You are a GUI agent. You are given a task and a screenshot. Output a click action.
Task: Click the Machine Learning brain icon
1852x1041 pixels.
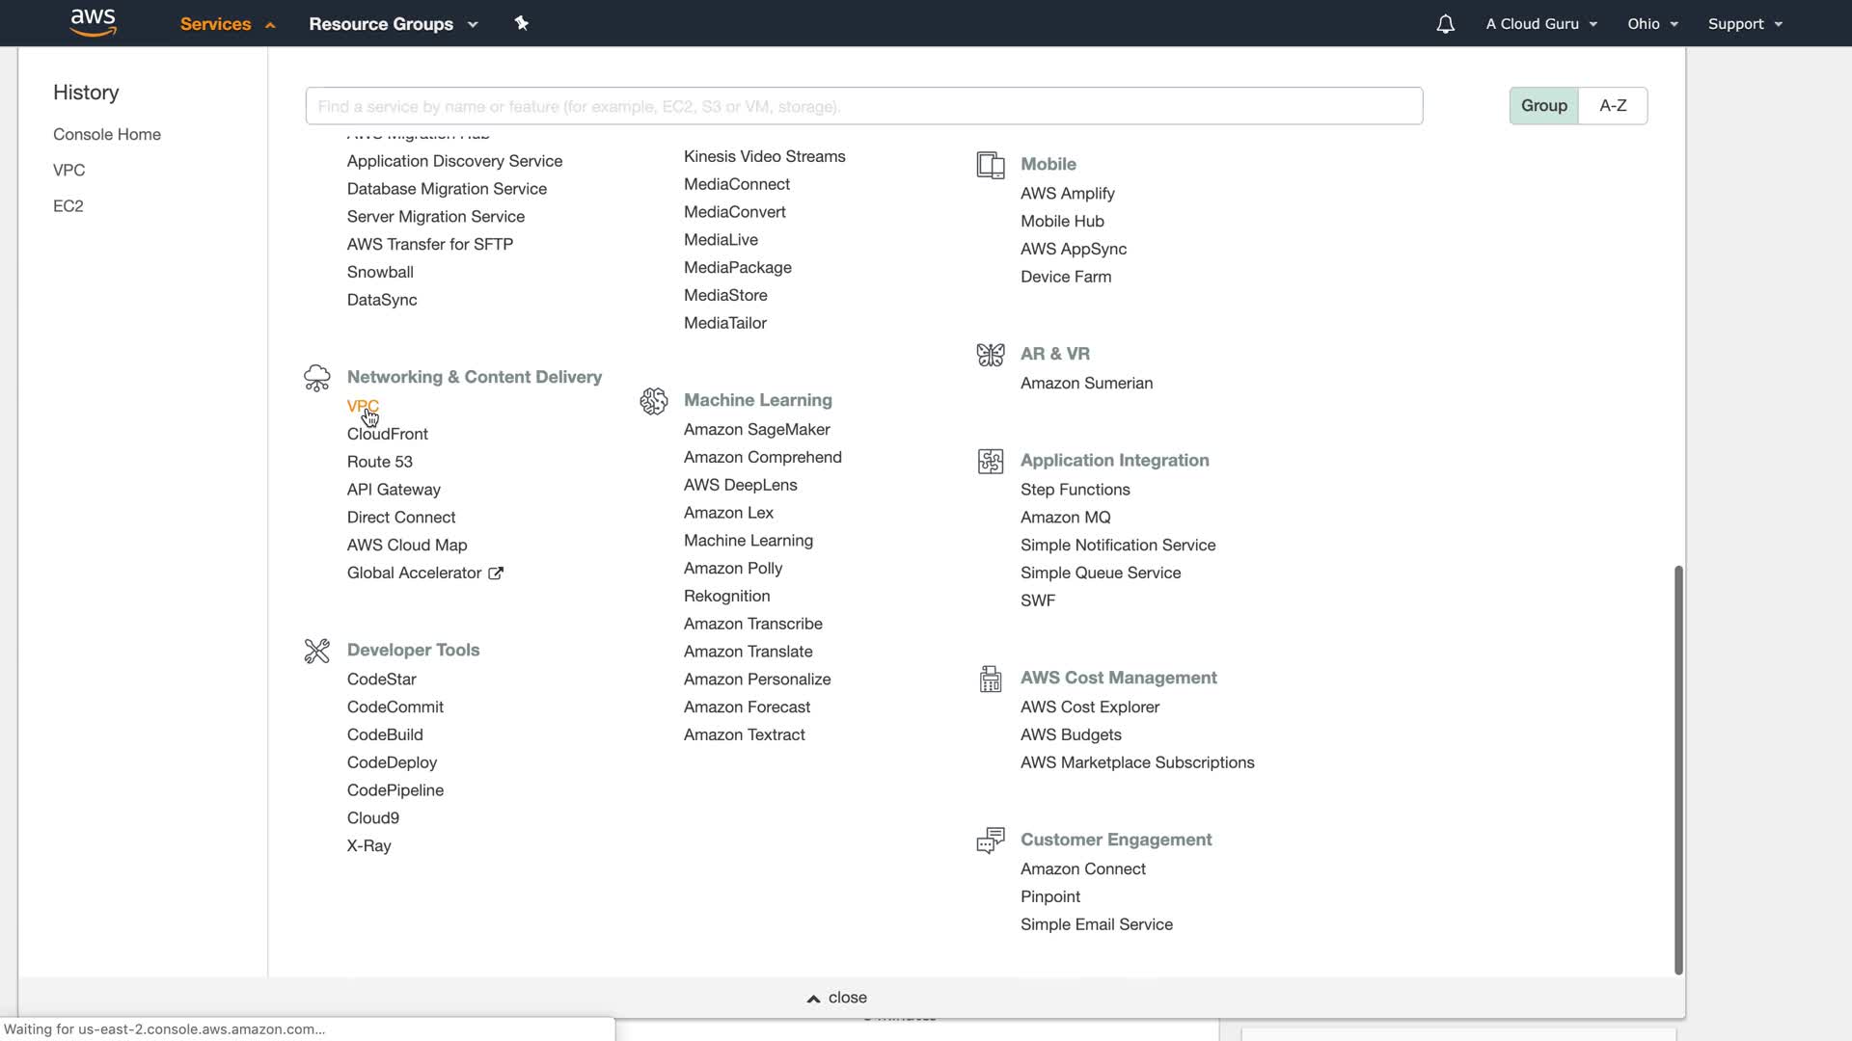653,401
